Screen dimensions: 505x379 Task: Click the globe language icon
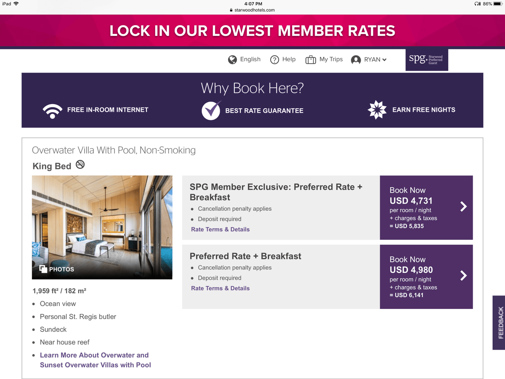click(232, 60)
